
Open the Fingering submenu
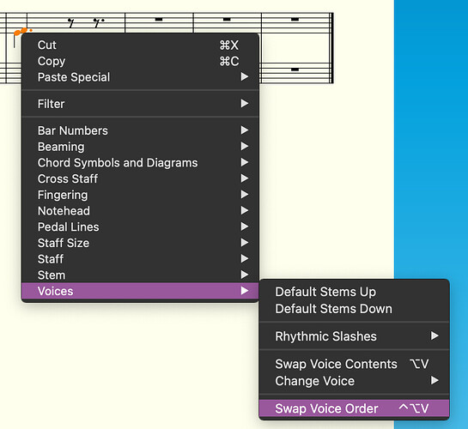(140, 195)
